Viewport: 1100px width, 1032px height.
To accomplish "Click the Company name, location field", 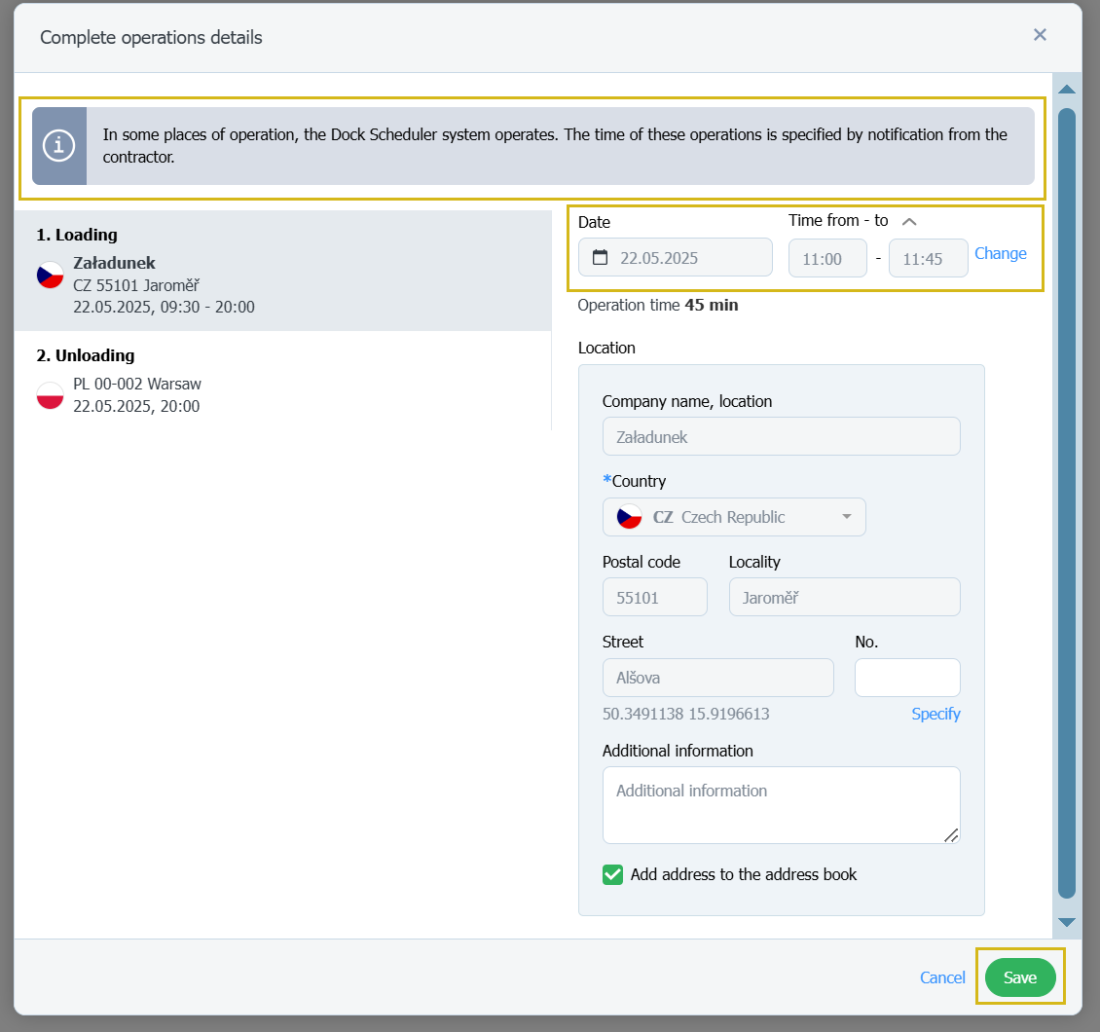I will [x=781, y=436].
